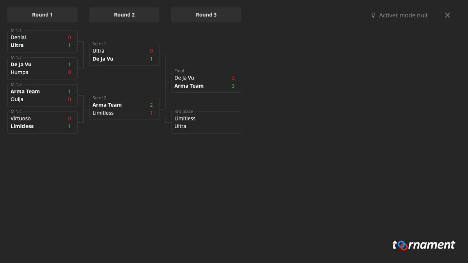Viewport: 468px width, 263px height.
Task: Click Arma Team's score 2 in Semi 2
Action: (x=151, y=105)
